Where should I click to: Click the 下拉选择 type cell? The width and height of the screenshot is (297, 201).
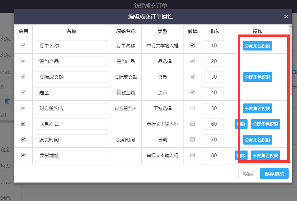(163, 108)
